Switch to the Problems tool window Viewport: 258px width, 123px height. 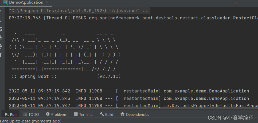56,114
